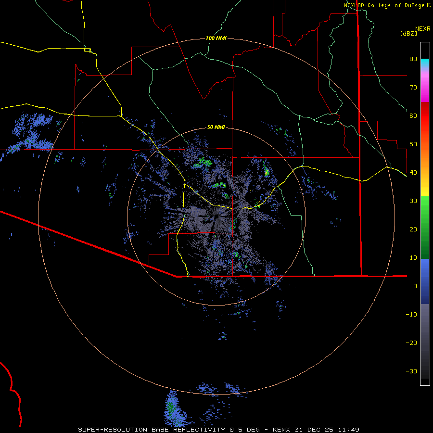The width and height of the screenshot is (433, 433).
Task: Click the -30 value on the dBZ scale
Action: coord(411,371)
